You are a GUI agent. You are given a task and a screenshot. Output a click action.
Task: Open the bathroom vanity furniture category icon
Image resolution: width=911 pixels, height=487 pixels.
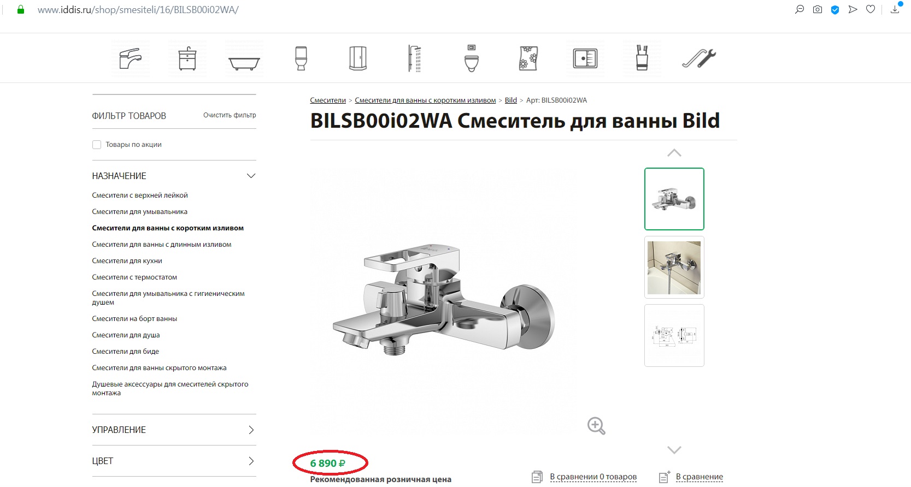click(x=187, y=58)
